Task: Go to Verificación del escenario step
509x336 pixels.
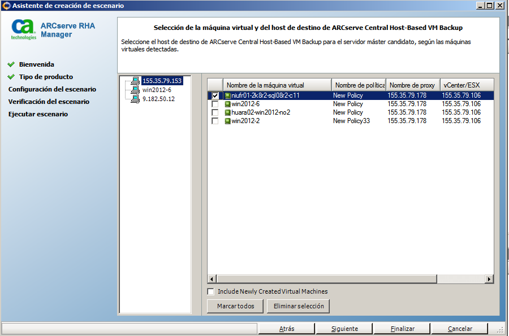Action: click(49, 102)
